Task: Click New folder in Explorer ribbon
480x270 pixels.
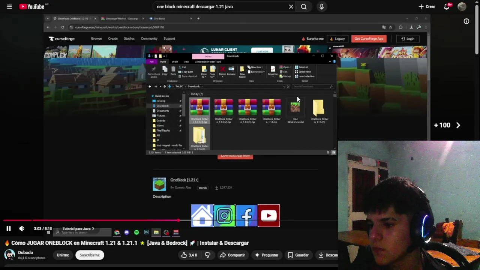Action: coord(242,72)
